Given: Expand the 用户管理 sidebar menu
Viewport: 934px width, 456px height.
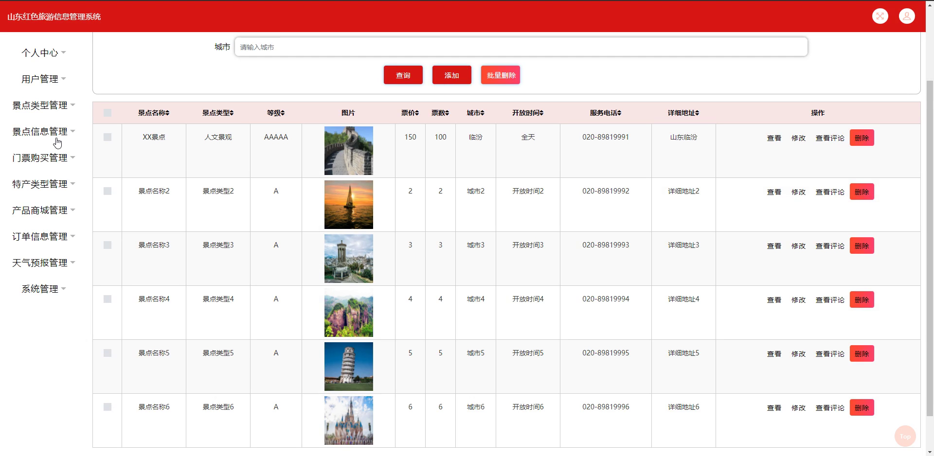Looking at the screenshot, I should pyautogui.click(x=43, y=79).
